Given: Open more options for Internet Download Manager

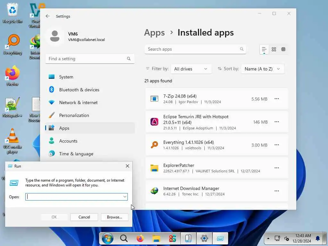Looking at the screenshot, I should (x=276, y=191).
